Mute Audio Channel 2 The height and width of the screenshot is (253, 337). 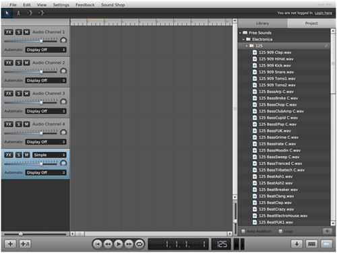26,63
